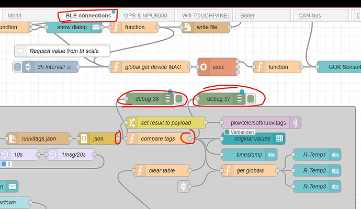Select the get globals function node
Viewport: 361px width, 209px height.
click(x=254, y=170)
